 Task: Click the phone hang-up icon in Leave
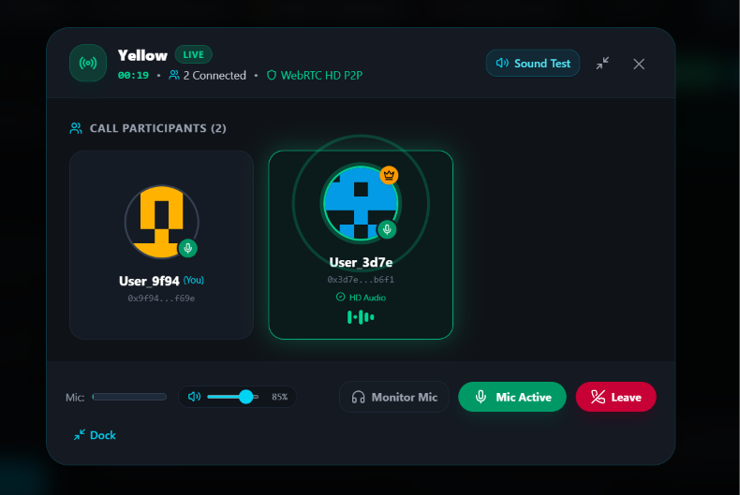click(598, 397)
